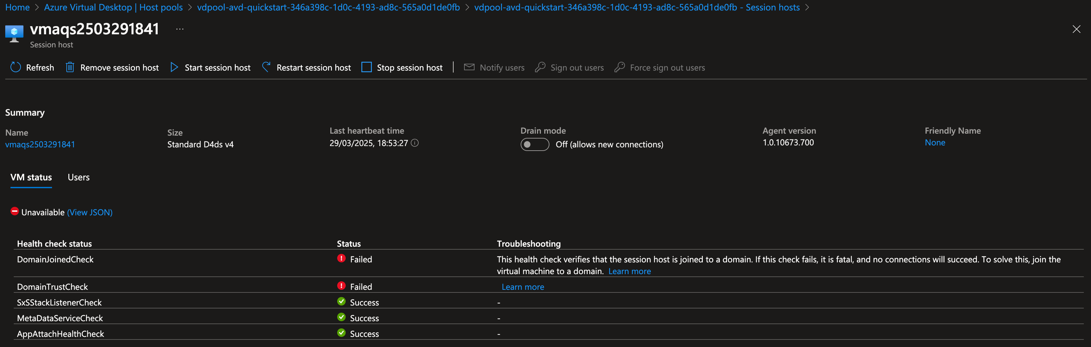The width and height of the screenshot is (1091, 347).
Task: Click the Drain mode toggle slider knob
Action: (x=528, y=144)
